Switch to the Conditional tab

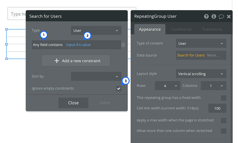pyautogui.click(x=181, y=29)
